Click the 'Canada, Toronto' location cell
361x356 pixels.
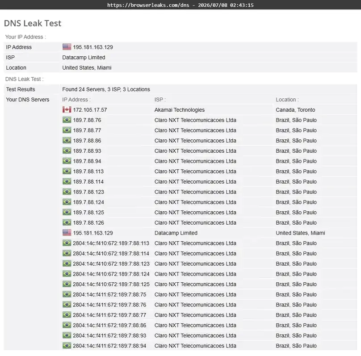tap(295, 110)
